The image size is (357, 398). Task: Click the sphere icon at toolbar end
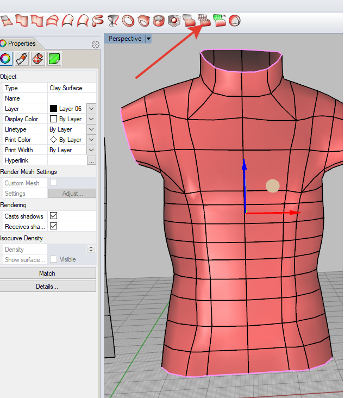tap(234, 21)
